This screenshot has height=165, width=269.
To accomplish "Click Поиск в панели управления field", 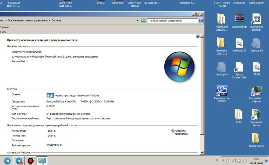I will pos(172,21).
